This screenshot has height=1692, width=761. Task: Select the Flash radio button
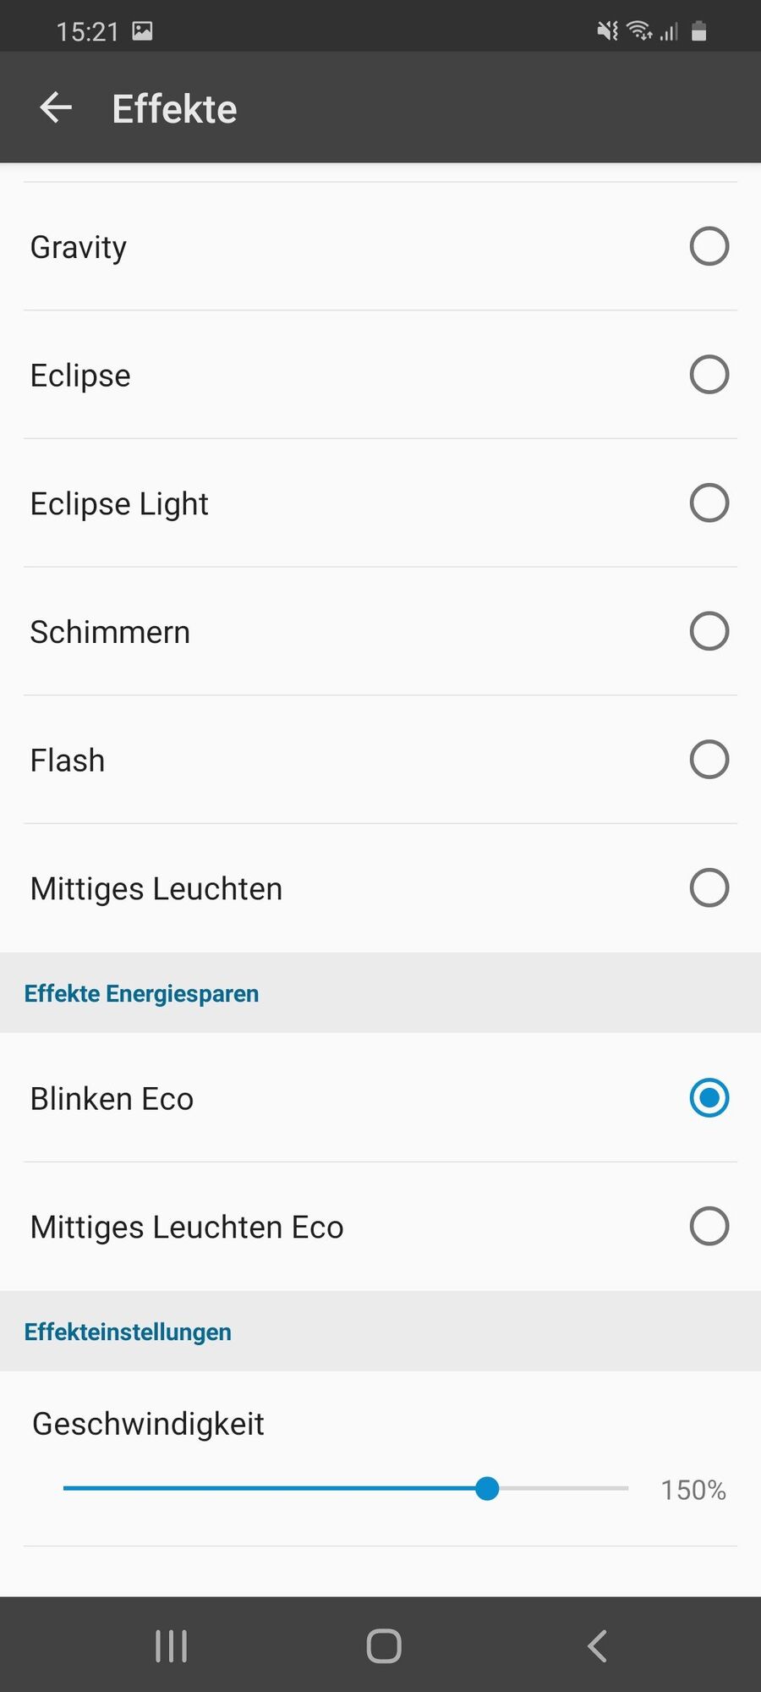point(709,760)
